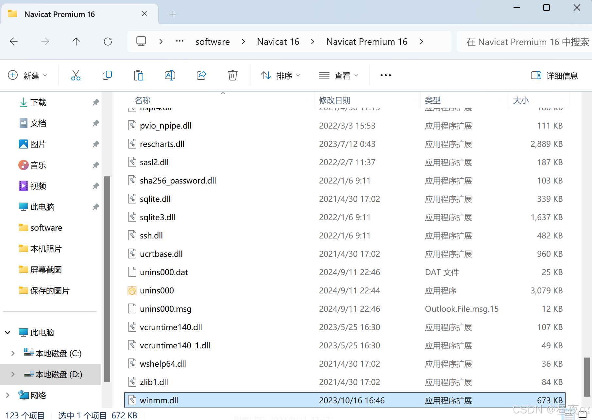Open 保存的图片 folder in sidebar
The width and height of the screenshot is (592, 420).
coord(50,291)
